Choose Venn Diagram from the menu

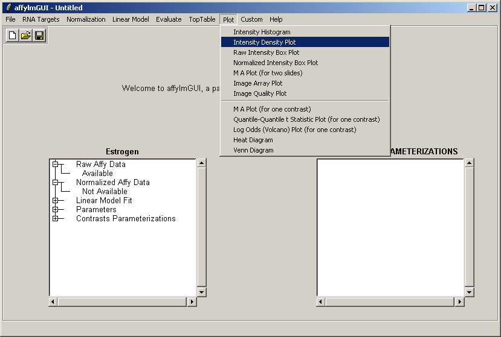click(253, 150)
